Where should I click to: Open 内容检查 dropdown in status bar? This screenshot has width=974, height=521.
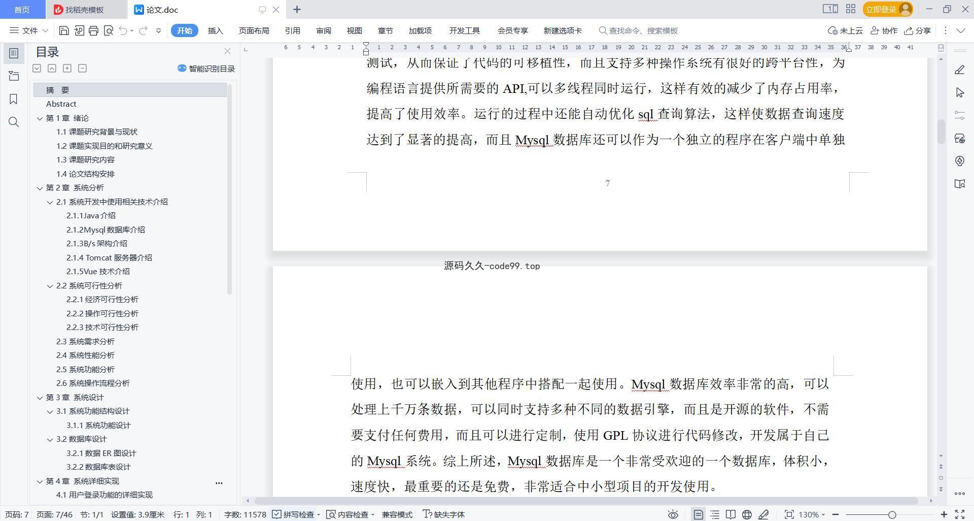click(350, 514)
